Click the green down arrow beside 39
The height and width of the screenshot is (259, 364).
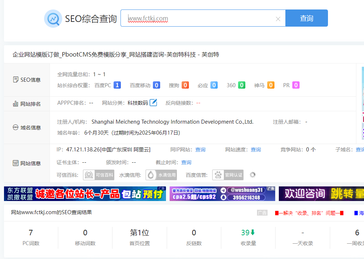253,232
